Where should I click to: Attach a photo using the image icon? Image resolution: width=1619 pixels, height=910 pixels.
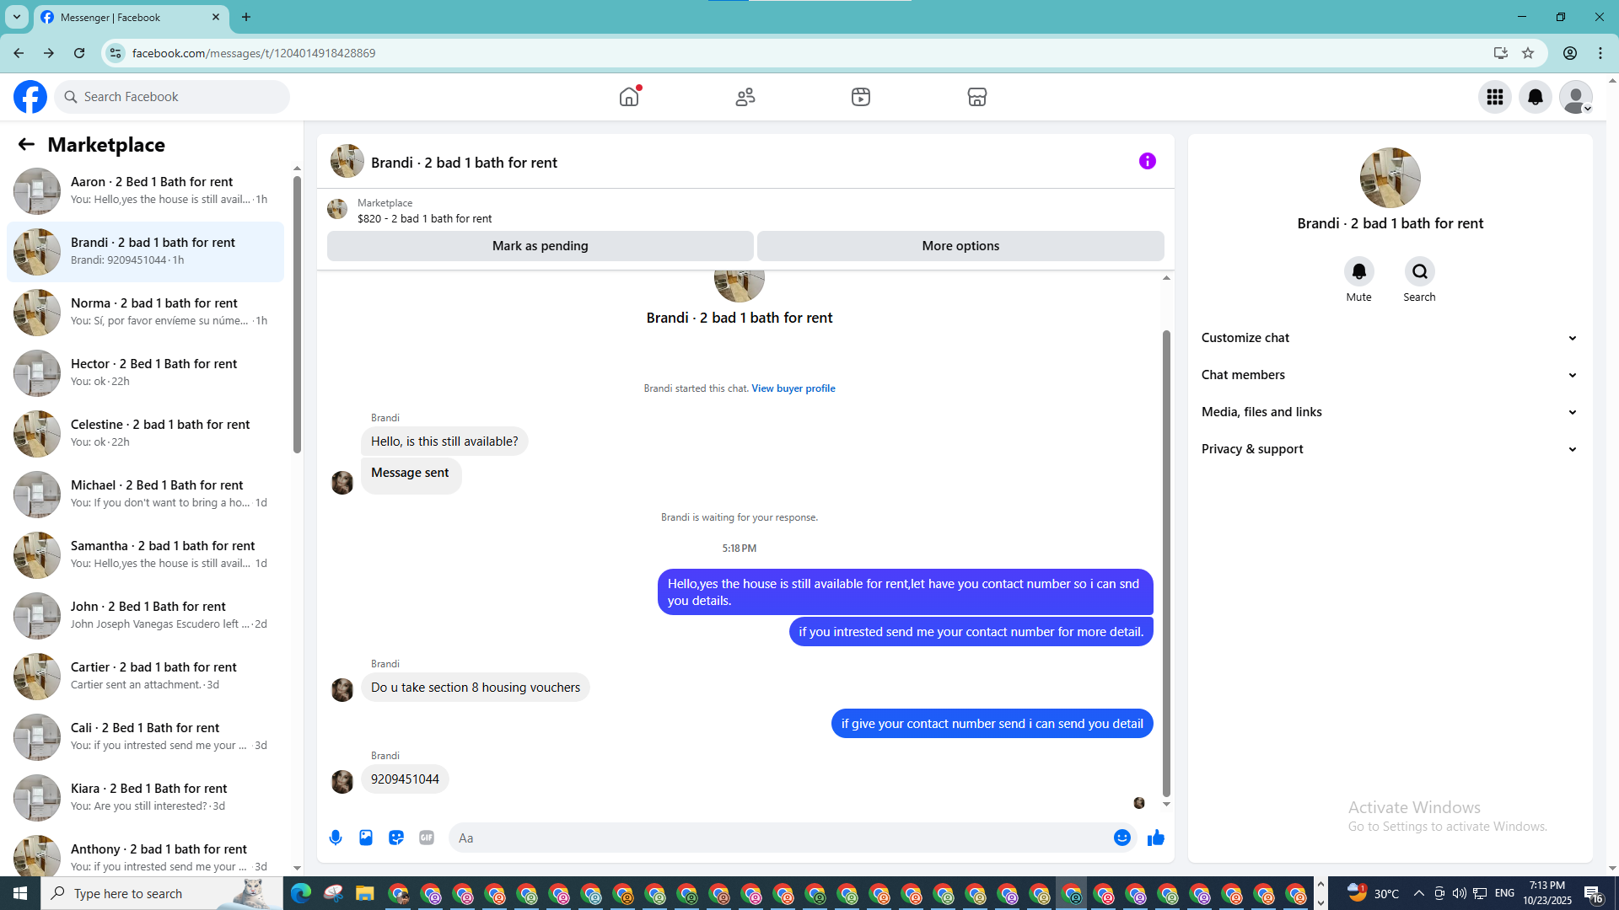click(x=366, y=838)
